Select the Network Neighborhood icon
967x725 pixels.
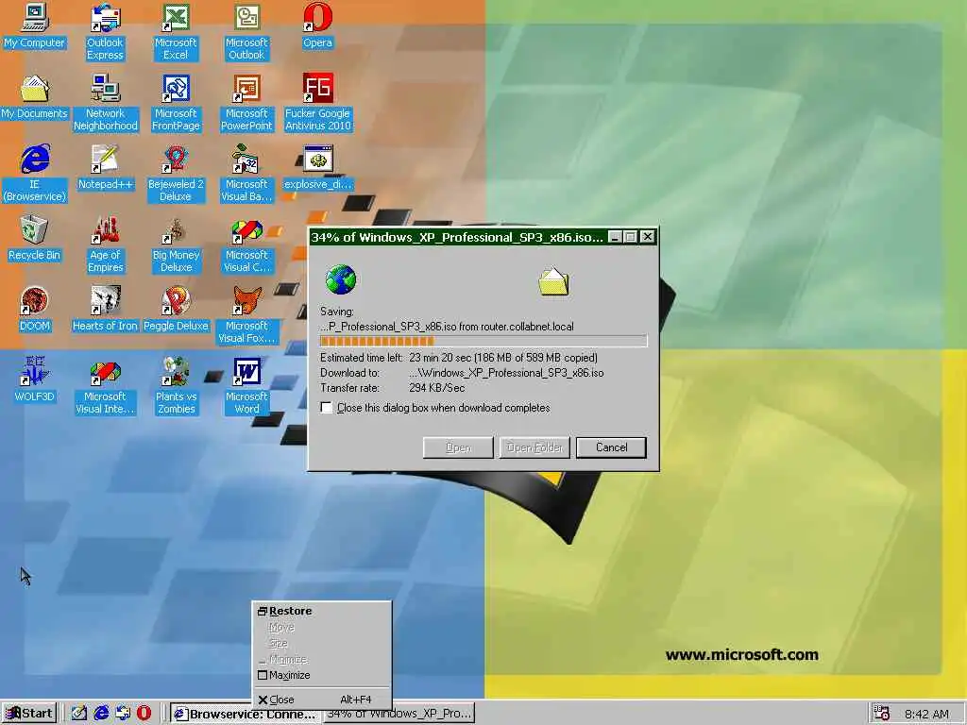pyautogui.click(x=105, y=103)
